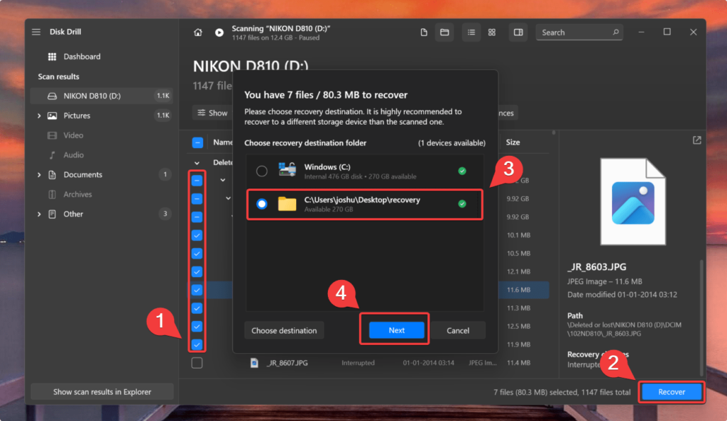The height and width of the screenshot is (421, 727).
Task: Select the recovery destination radio button for Desktop\recovery
Action: (262, 204)
